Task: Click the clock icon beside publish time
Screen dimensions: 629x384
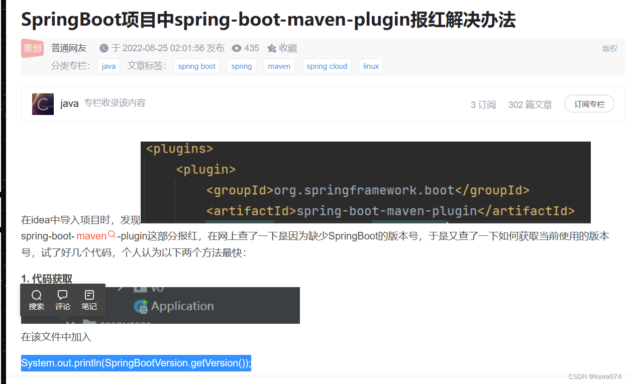Action: [x=104, y=48]
